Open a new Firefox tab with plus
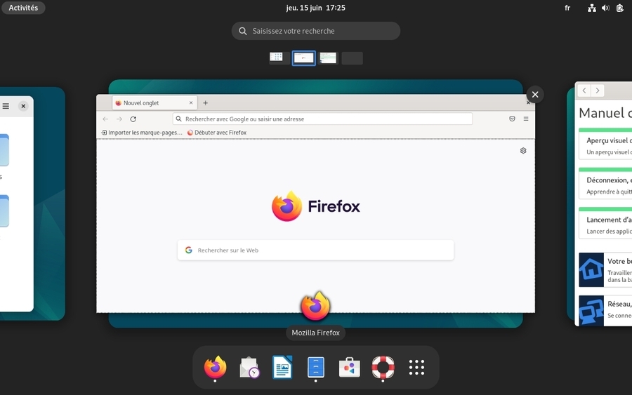Screen dimensions: 632x395 [205, 103]
